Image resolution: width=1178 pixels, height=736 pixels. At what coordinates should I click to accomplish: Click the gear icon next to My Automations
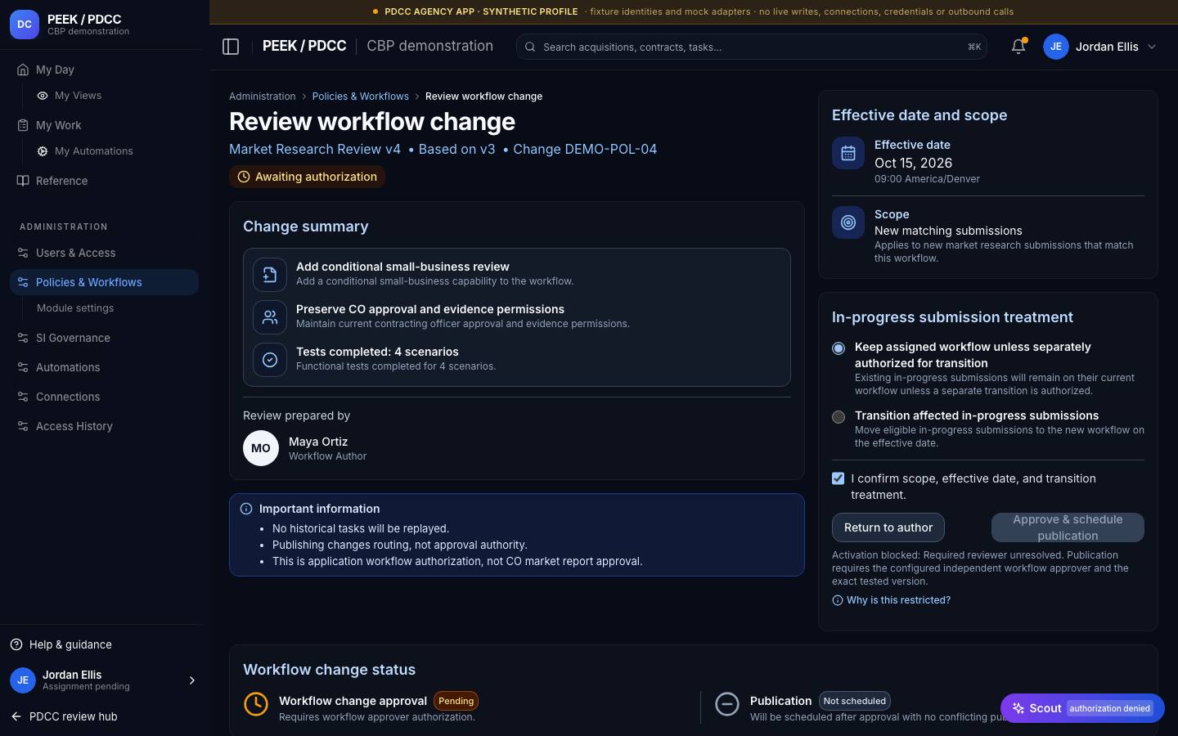(x=43, y=151)
